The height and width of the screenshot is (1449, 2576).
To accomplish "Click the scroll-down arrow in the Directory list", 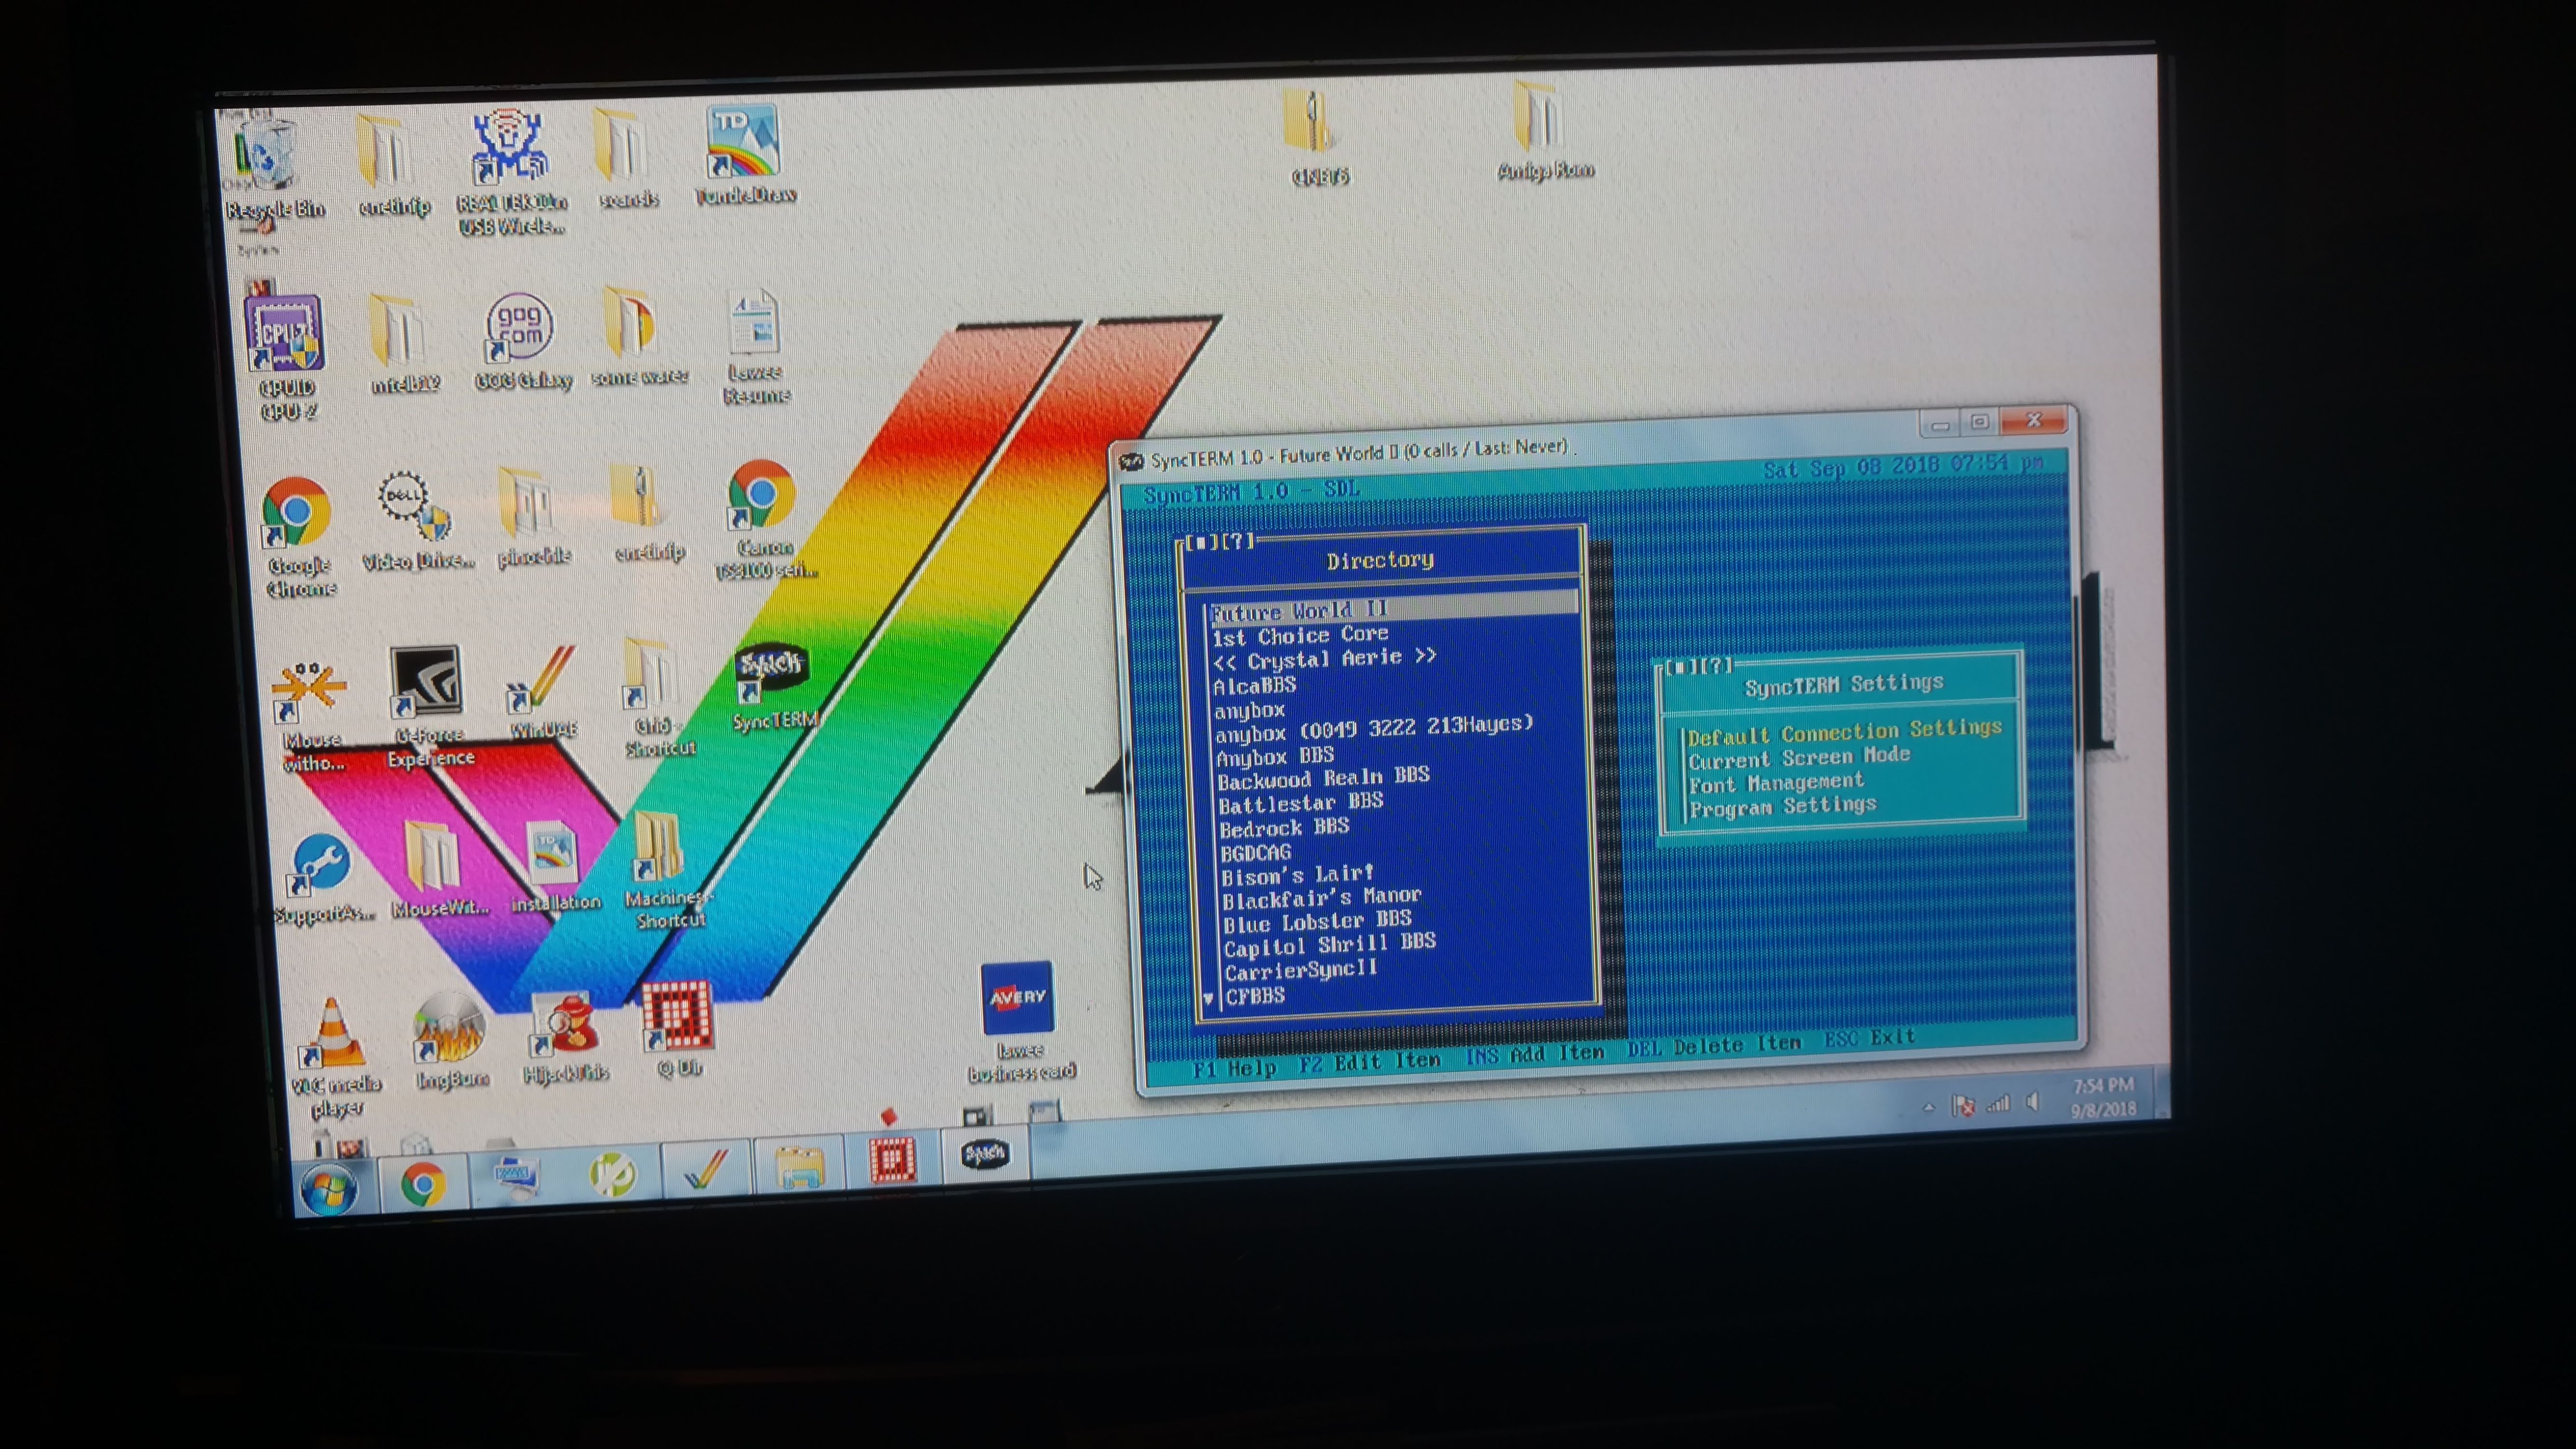I will point(1208,998).
